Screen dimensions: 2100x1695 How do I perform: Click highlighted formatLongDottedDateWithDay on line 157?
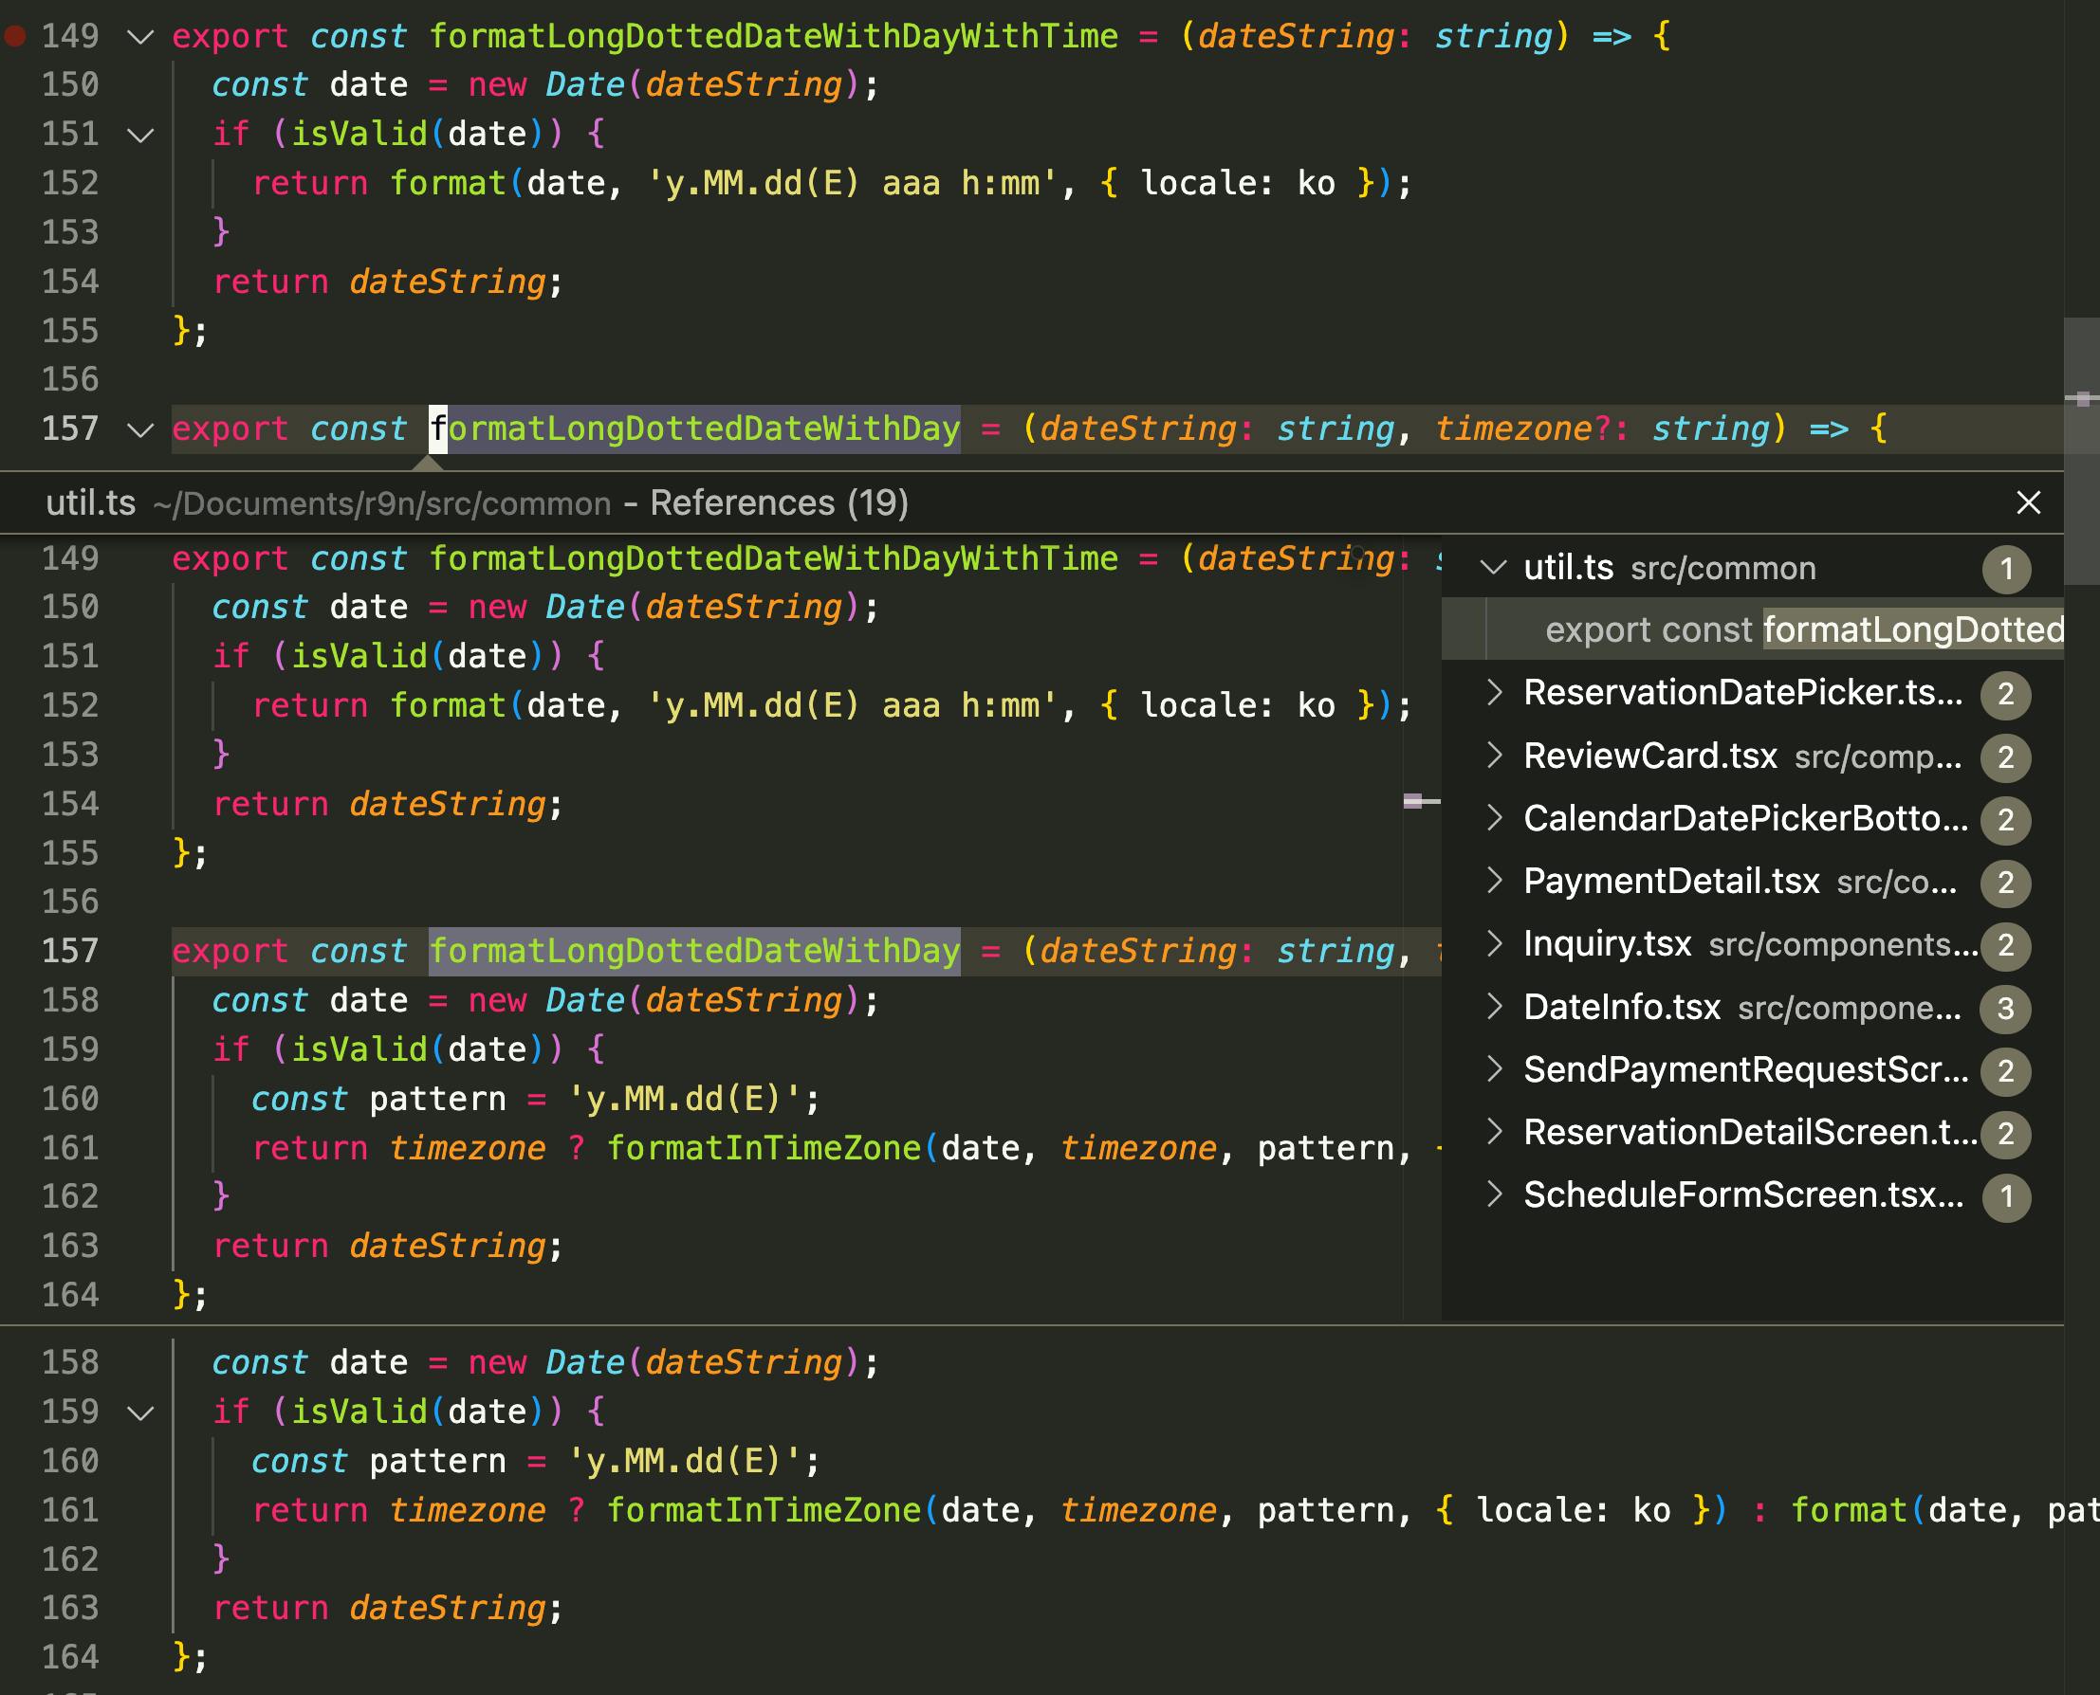point(694,429)
